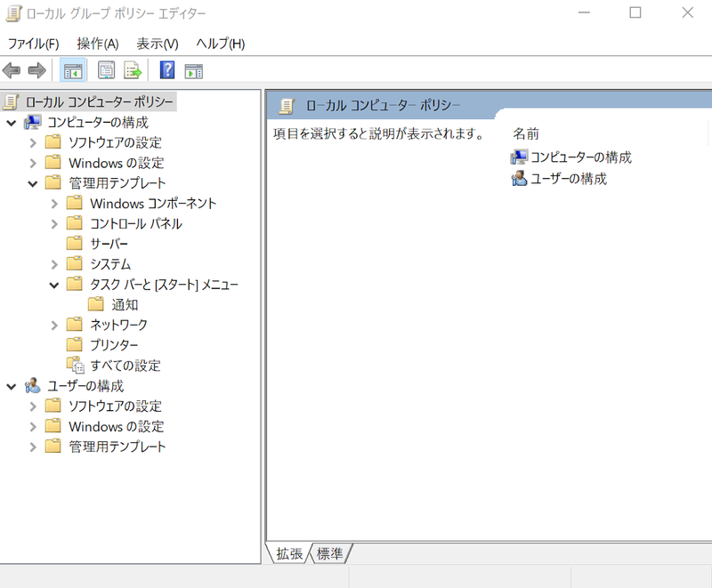Switch to the 拡張 tab
712x588 pixels.
click(289, 553)
